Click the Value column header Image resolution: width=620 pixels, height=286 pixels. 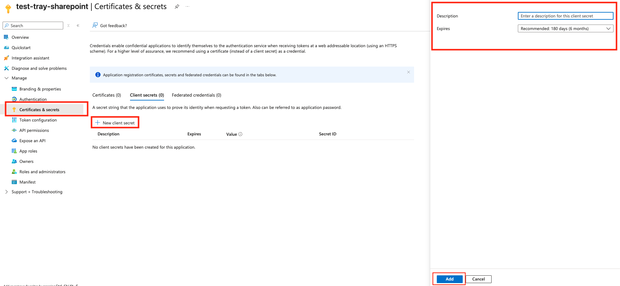pyautogui.click(x=232, y=134)
